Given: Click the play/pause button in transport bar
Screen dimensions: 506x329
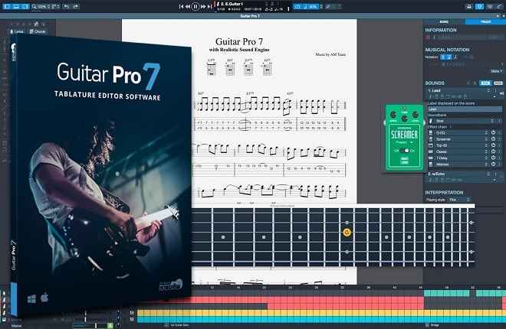Looking at the screenshot, I should (195, 6).
